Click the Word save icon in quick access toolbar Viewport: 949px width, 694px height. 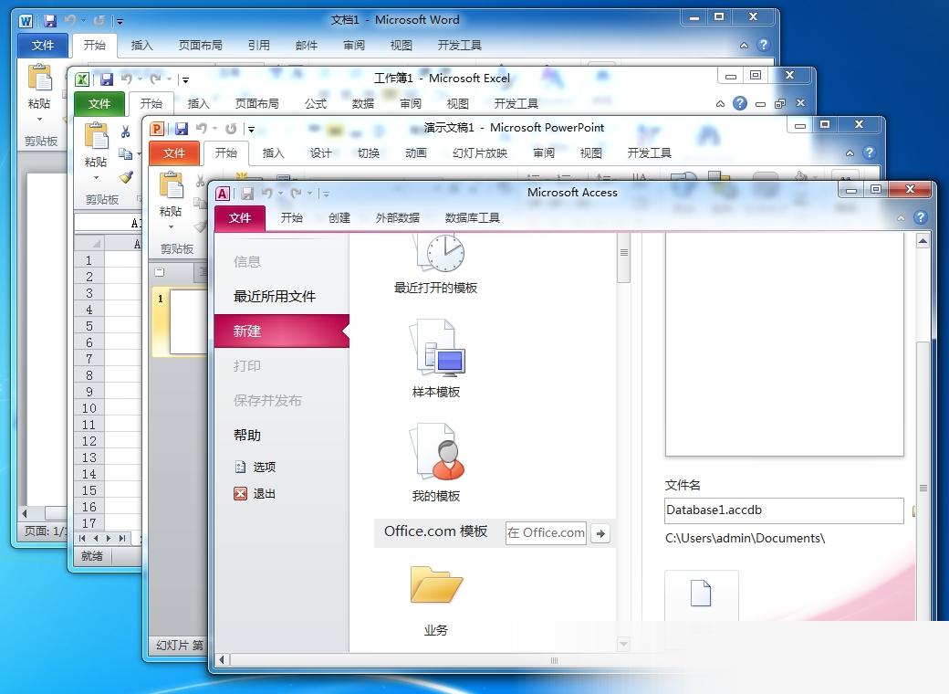[50, 21]
